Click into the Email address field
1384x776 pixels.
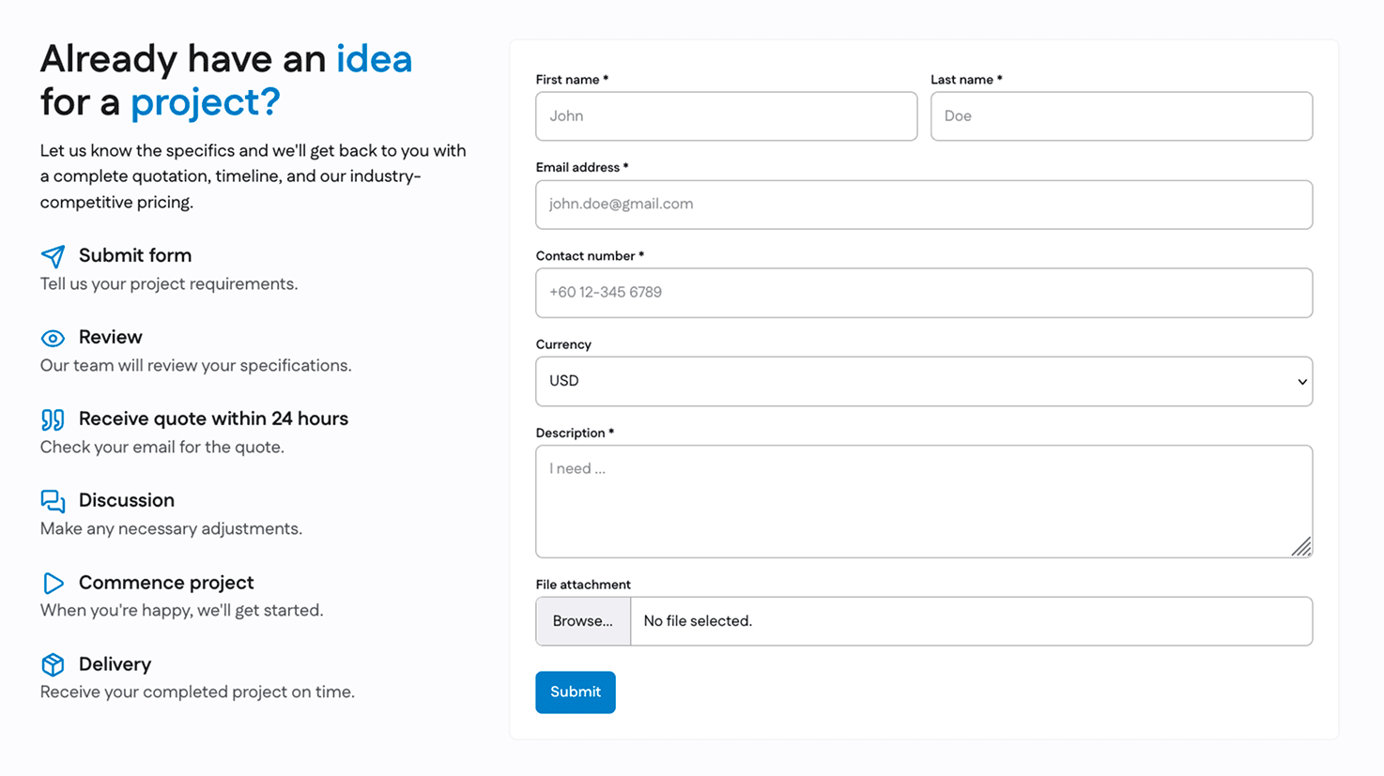(924, 205)
